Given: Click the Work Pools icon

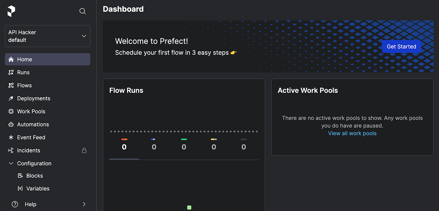Looking at the screenshot, I should [11, 111].
